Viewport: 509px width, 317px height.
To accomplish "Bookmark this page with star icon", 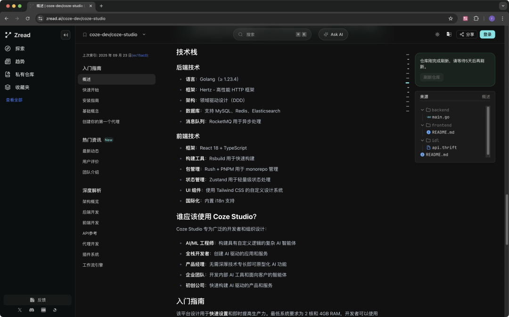I will coord(451,18).
